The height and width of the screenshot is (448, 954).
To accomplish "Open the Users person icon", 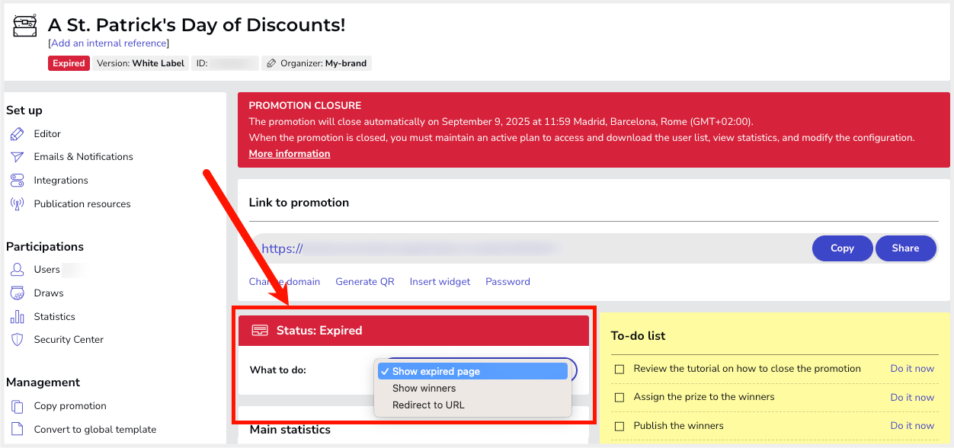I will 17,270.
